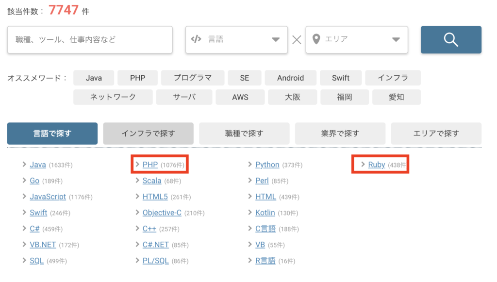
Task: Click the X icon between the dropdowns
Action: pos(297,40)
